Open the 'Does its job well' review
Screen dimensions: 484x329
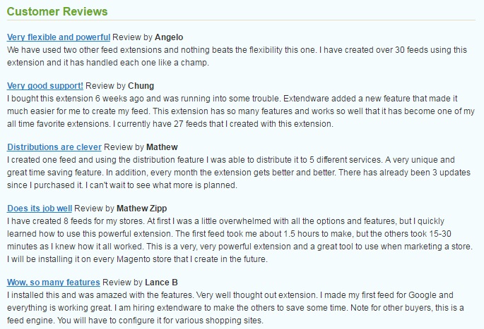(x=39, y=209)
